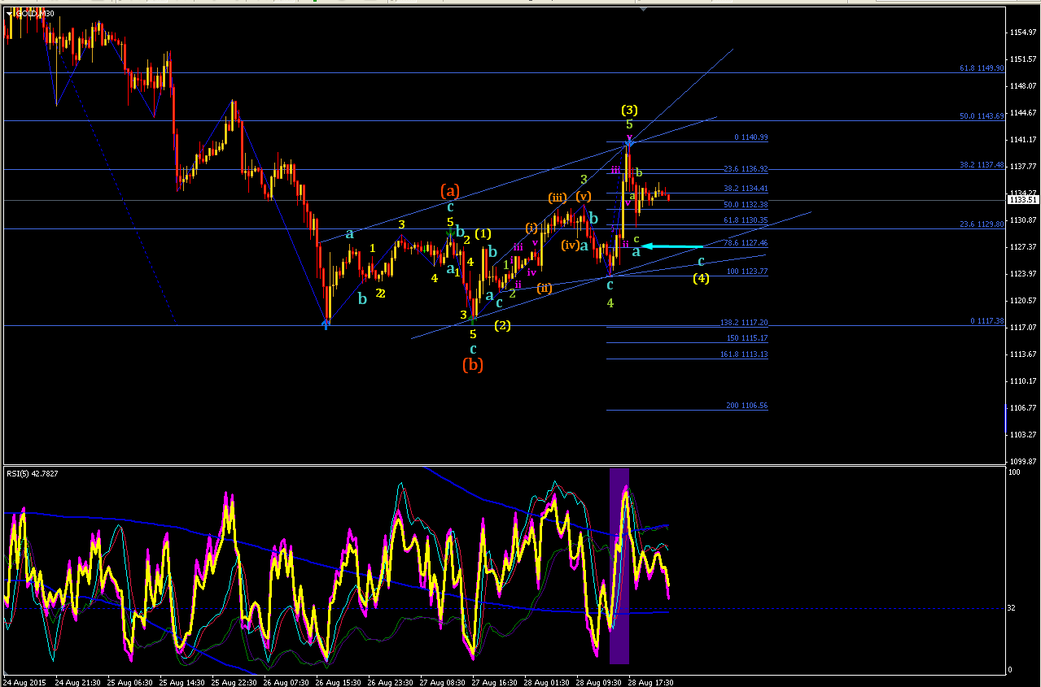Click Fibonacci label 61.8 1149.90
The height and width of the screenshot is (687, 1041).
982,69
